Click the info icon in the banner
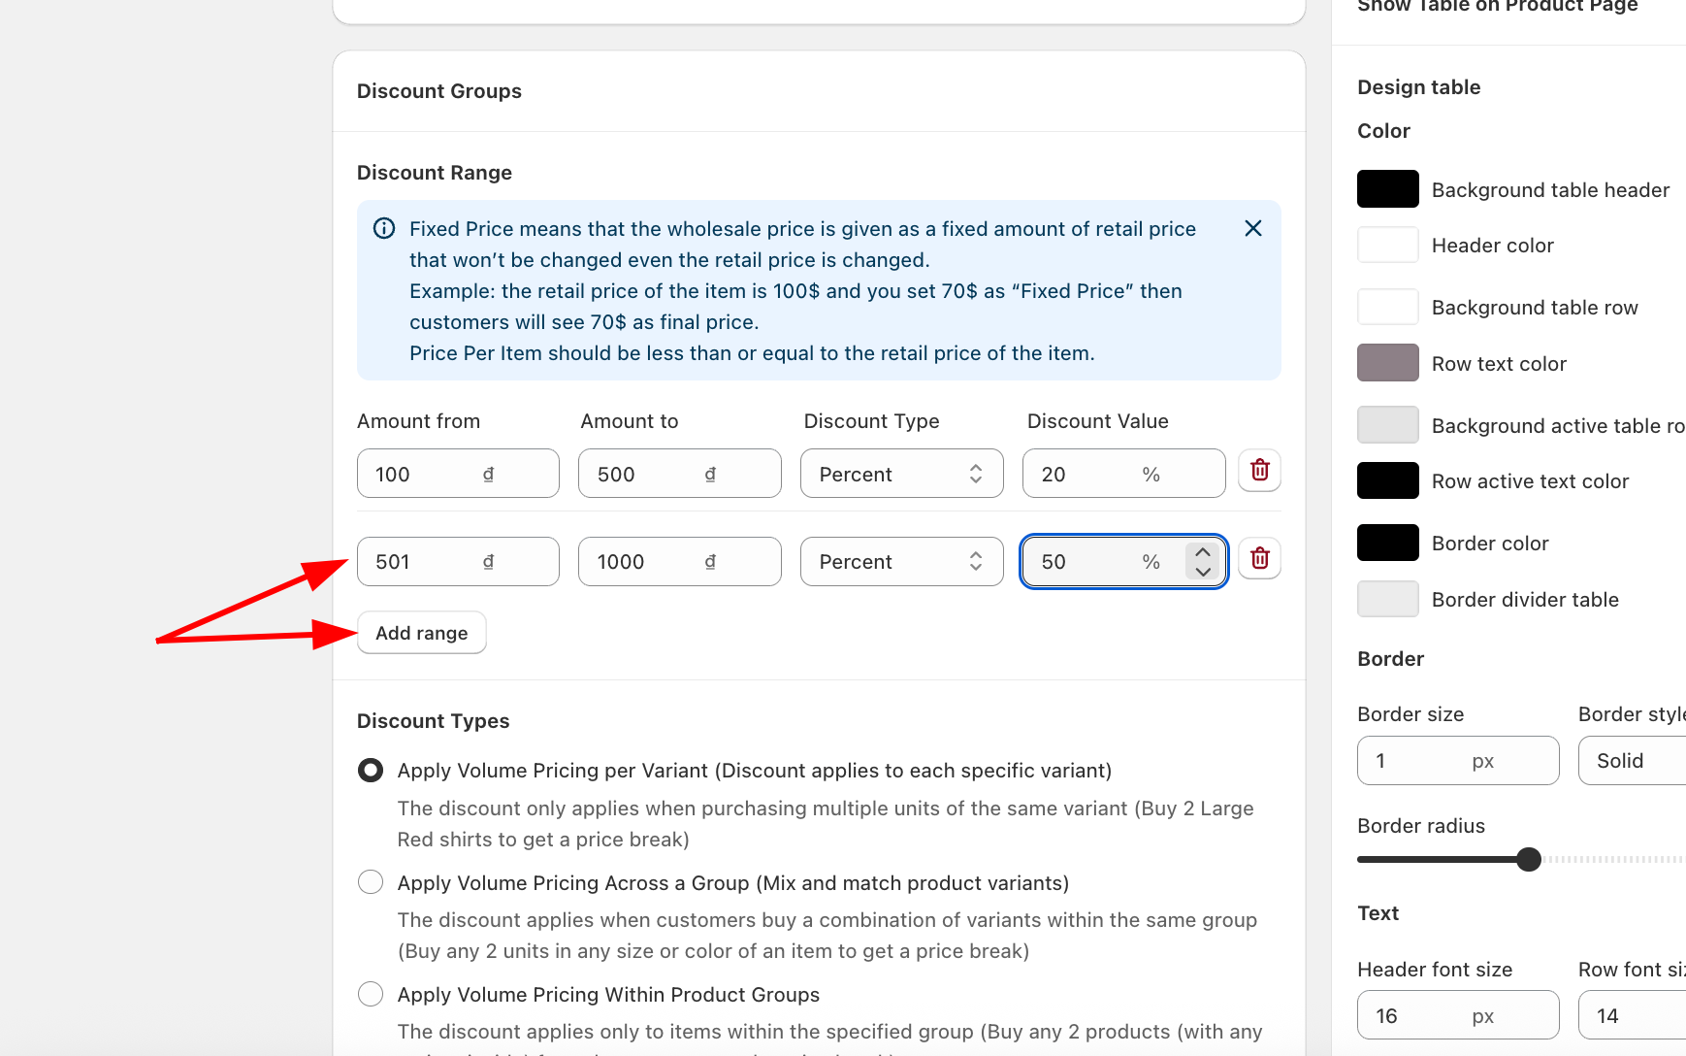Viewport: 1686px width, 1056px height. click(384, 228)
